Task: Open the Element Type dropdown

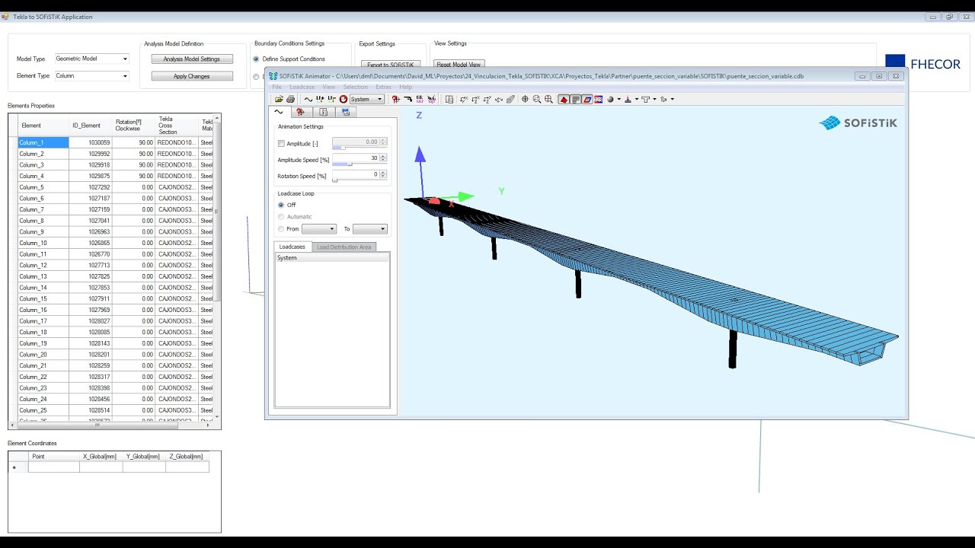Action: coord(91,75)
